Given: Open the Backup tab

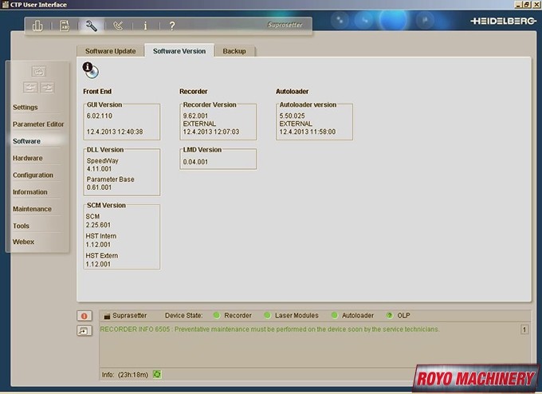Looking at the screenshot, I should coord(234,51).
